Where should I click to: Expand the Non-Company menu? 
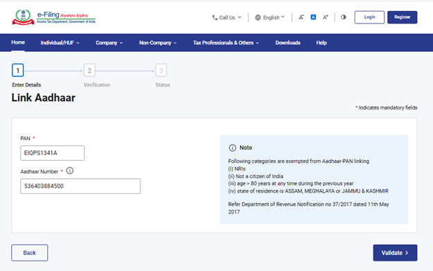[158, 43]
